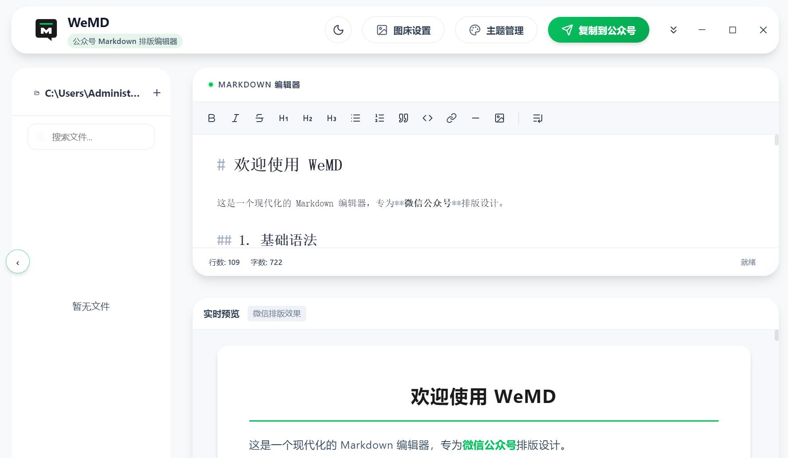Insert an unordered bullet list
The image size is (788, 458).
click(x=356, y=118)
